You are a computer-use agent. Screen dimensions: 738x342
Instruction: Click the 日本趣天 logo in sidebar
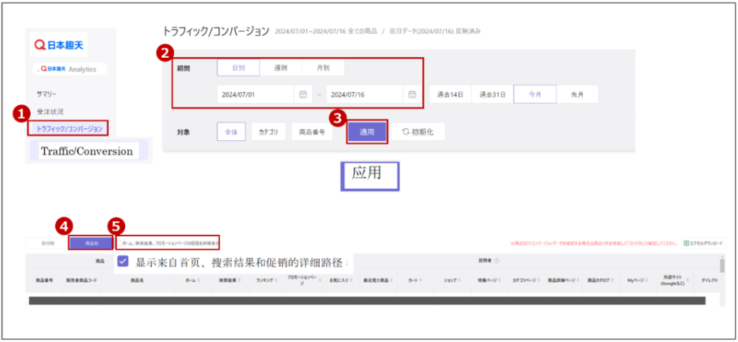(x=60, y=46)
